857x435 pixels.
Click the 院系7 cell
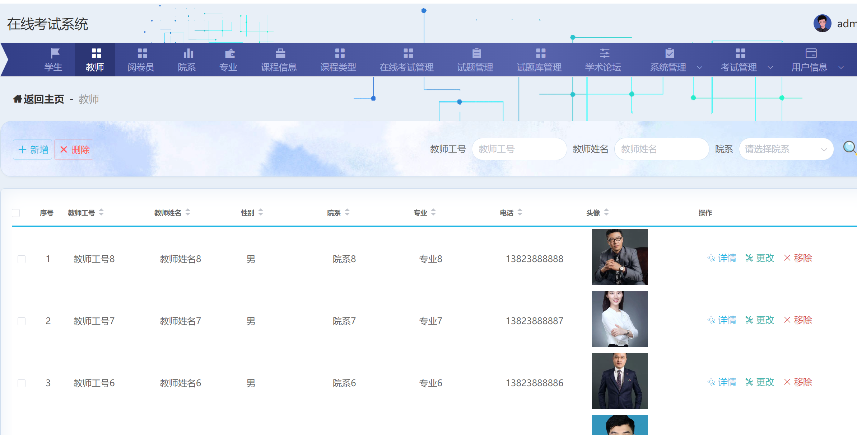click(x=344, y=321)
